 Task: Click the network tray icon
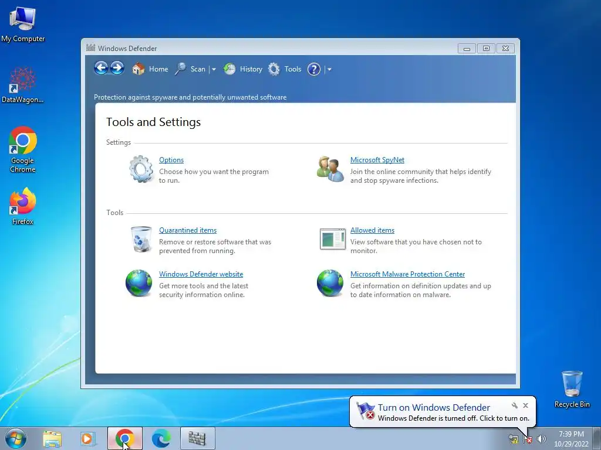point(514,438)
